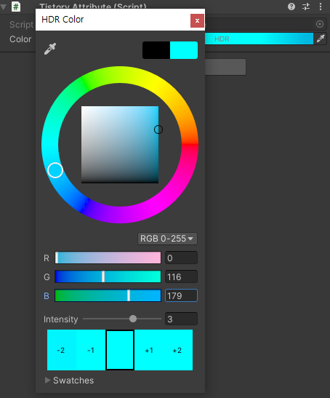Click the script object picker circle
Image resolution: width=330 pixels, height=398 pixels.
(x=320, y=24)
